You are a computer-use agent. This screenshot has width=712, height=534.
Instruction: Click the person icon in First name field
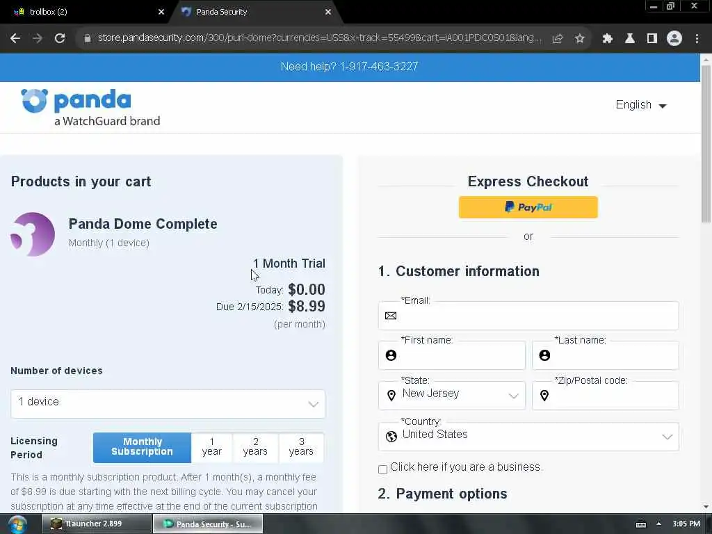tap(391, 355)
